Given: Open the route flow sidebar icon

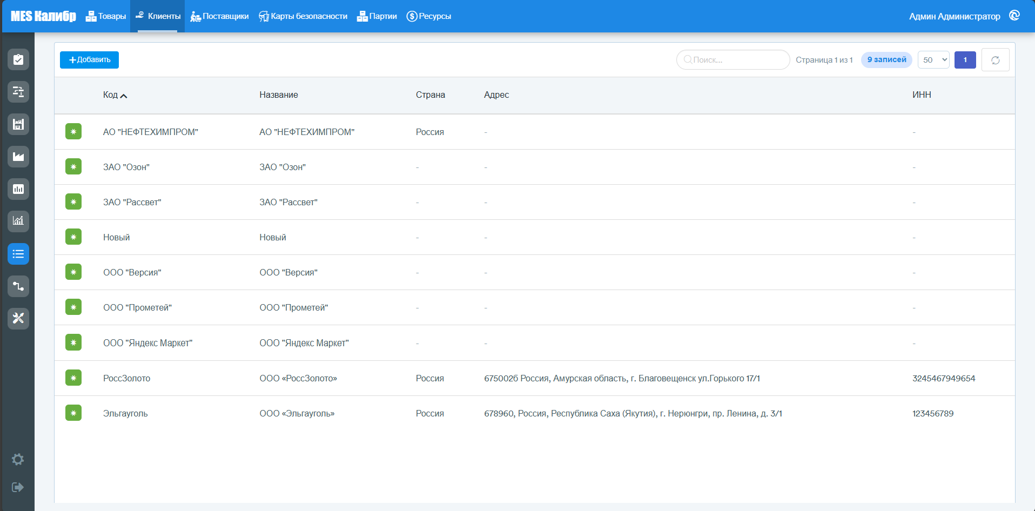Looking at the screenshot, I should [x=18, y=286].
